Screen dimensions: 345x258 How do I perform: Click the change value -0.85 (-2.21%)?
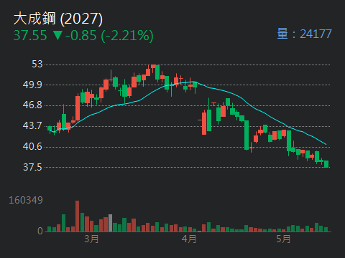(109, 36)
